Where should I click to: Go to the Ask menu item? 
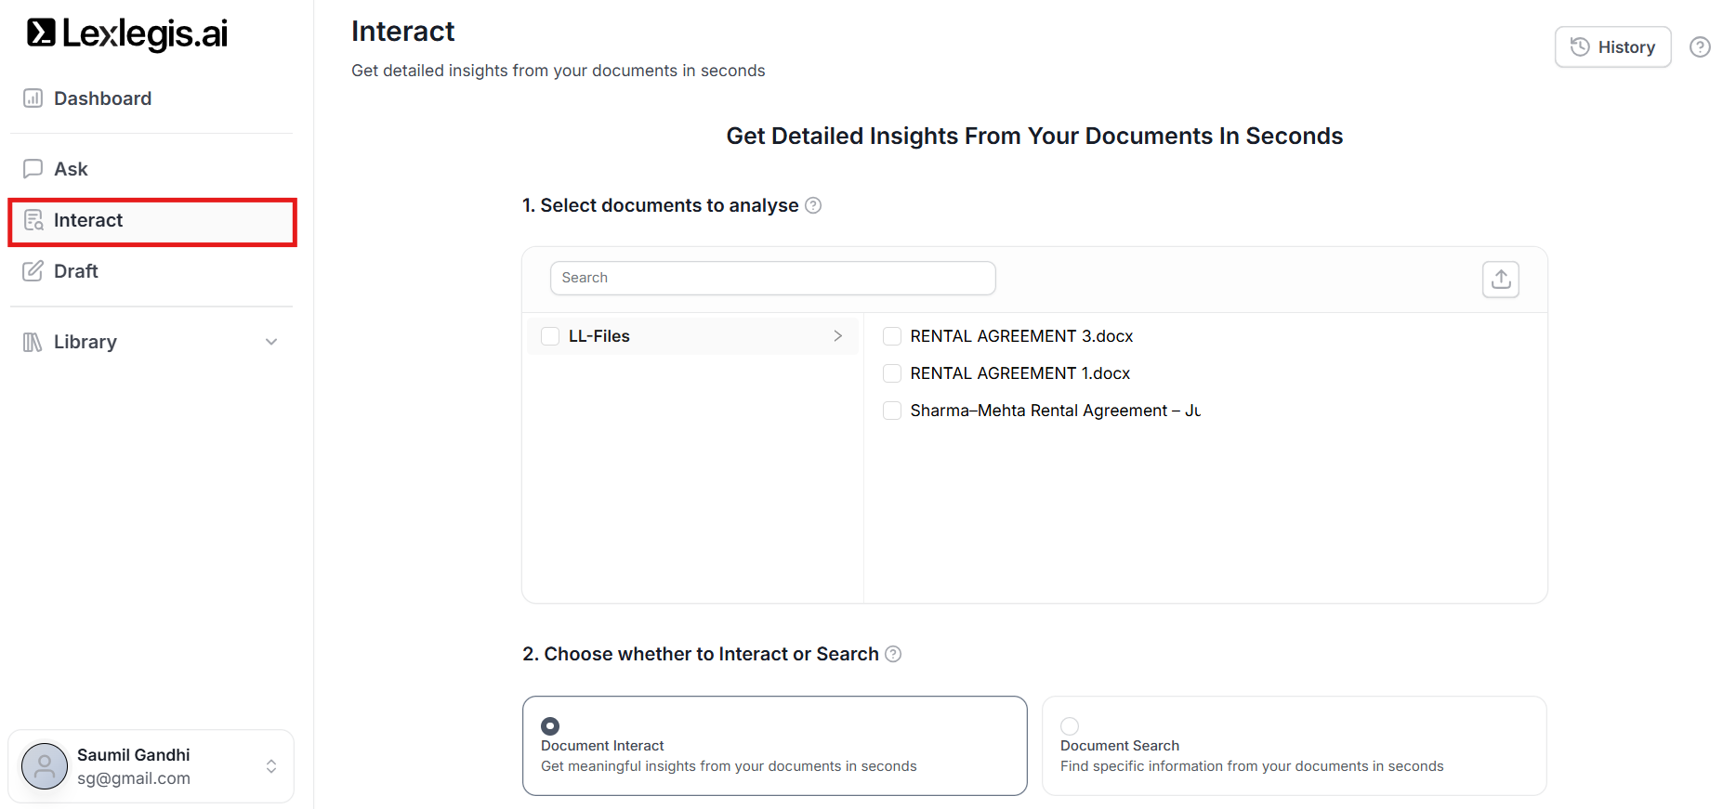click(71, 169)
